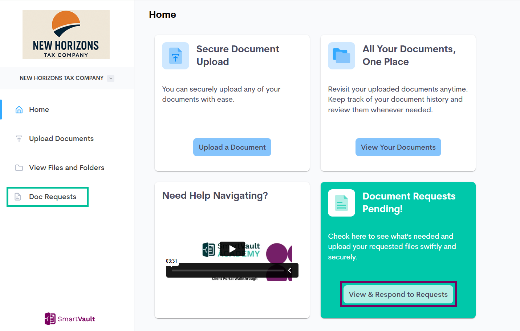This screenshot has width=520, height=331.
Task: Click the blue folders icon on documents card
Action: pos(341,56)
